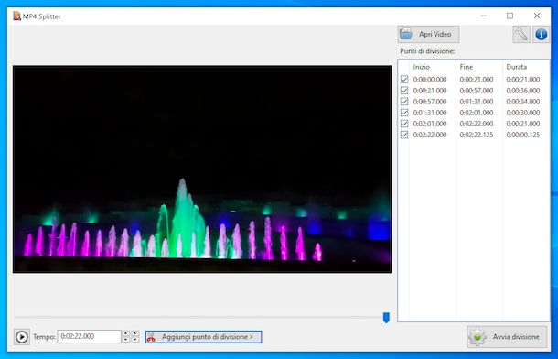The width and height of the screenshot is (558, 359).
Task: Select end time 0:02:01.000
Action: coord(477,113)
